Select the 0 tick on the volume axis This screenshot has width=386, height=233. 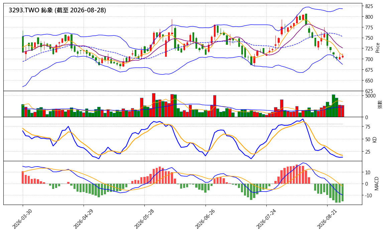[x=367, y=118]
